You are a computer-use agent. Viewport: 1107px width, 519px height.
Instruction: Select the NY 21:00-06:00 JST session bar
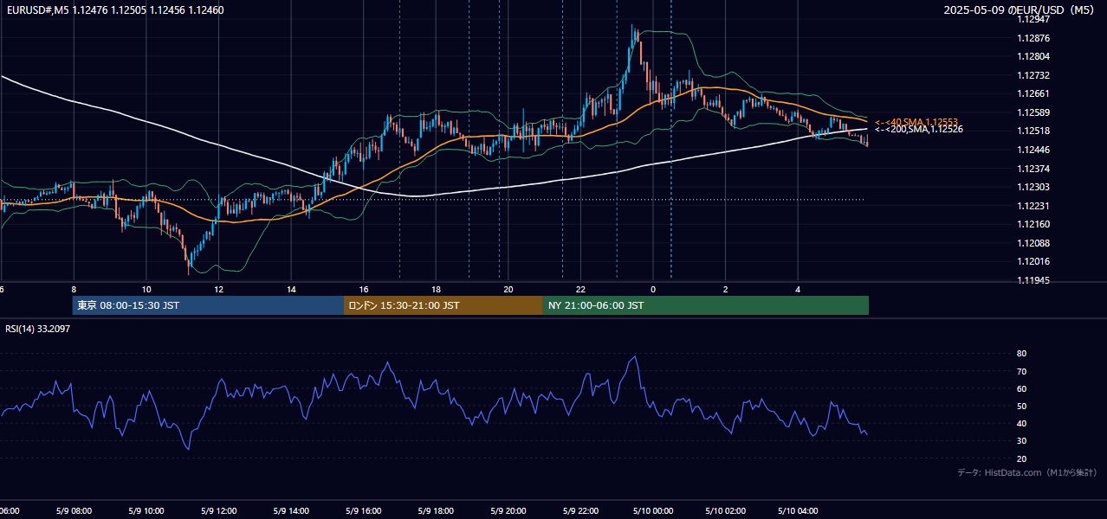click(x=706, y=305)
